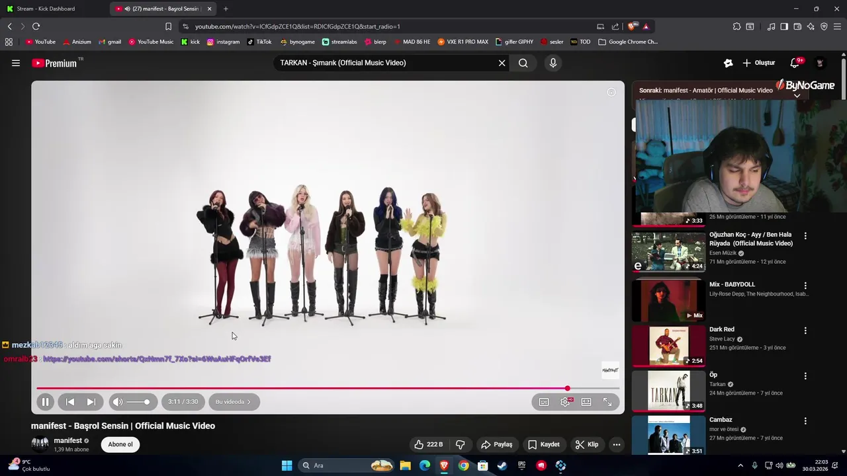The height and width of the screenshot is (476, 847).
Task: Open the browser main hamburger menu
Action: (837, 26)
